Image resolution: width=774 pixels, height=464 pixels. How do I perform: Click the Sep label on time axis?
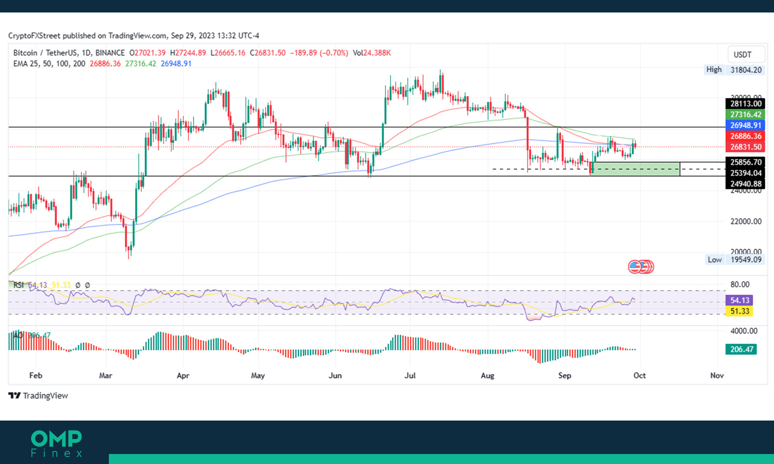click(565, 376)
